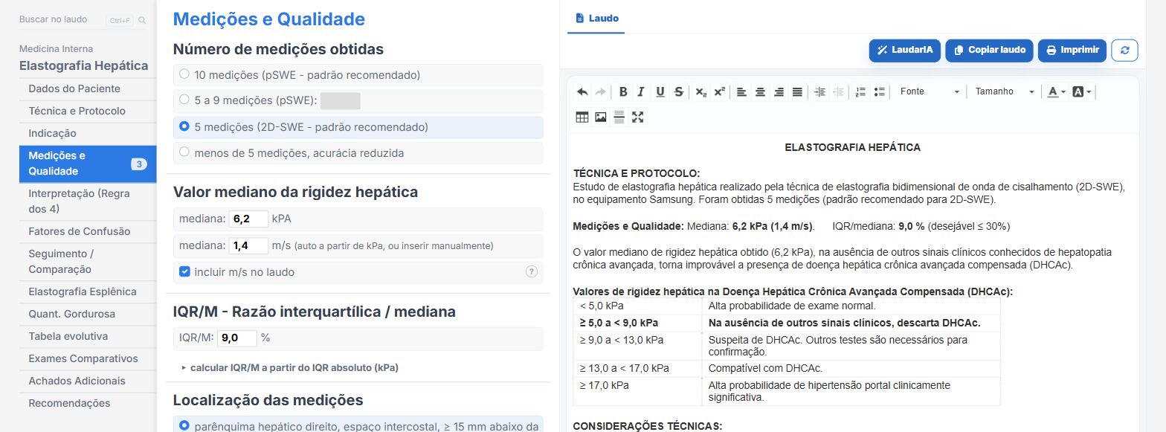This screenshot has width=1166, height=432.
Task: Open Achados Adicionais section
Action: coord(88,381)
